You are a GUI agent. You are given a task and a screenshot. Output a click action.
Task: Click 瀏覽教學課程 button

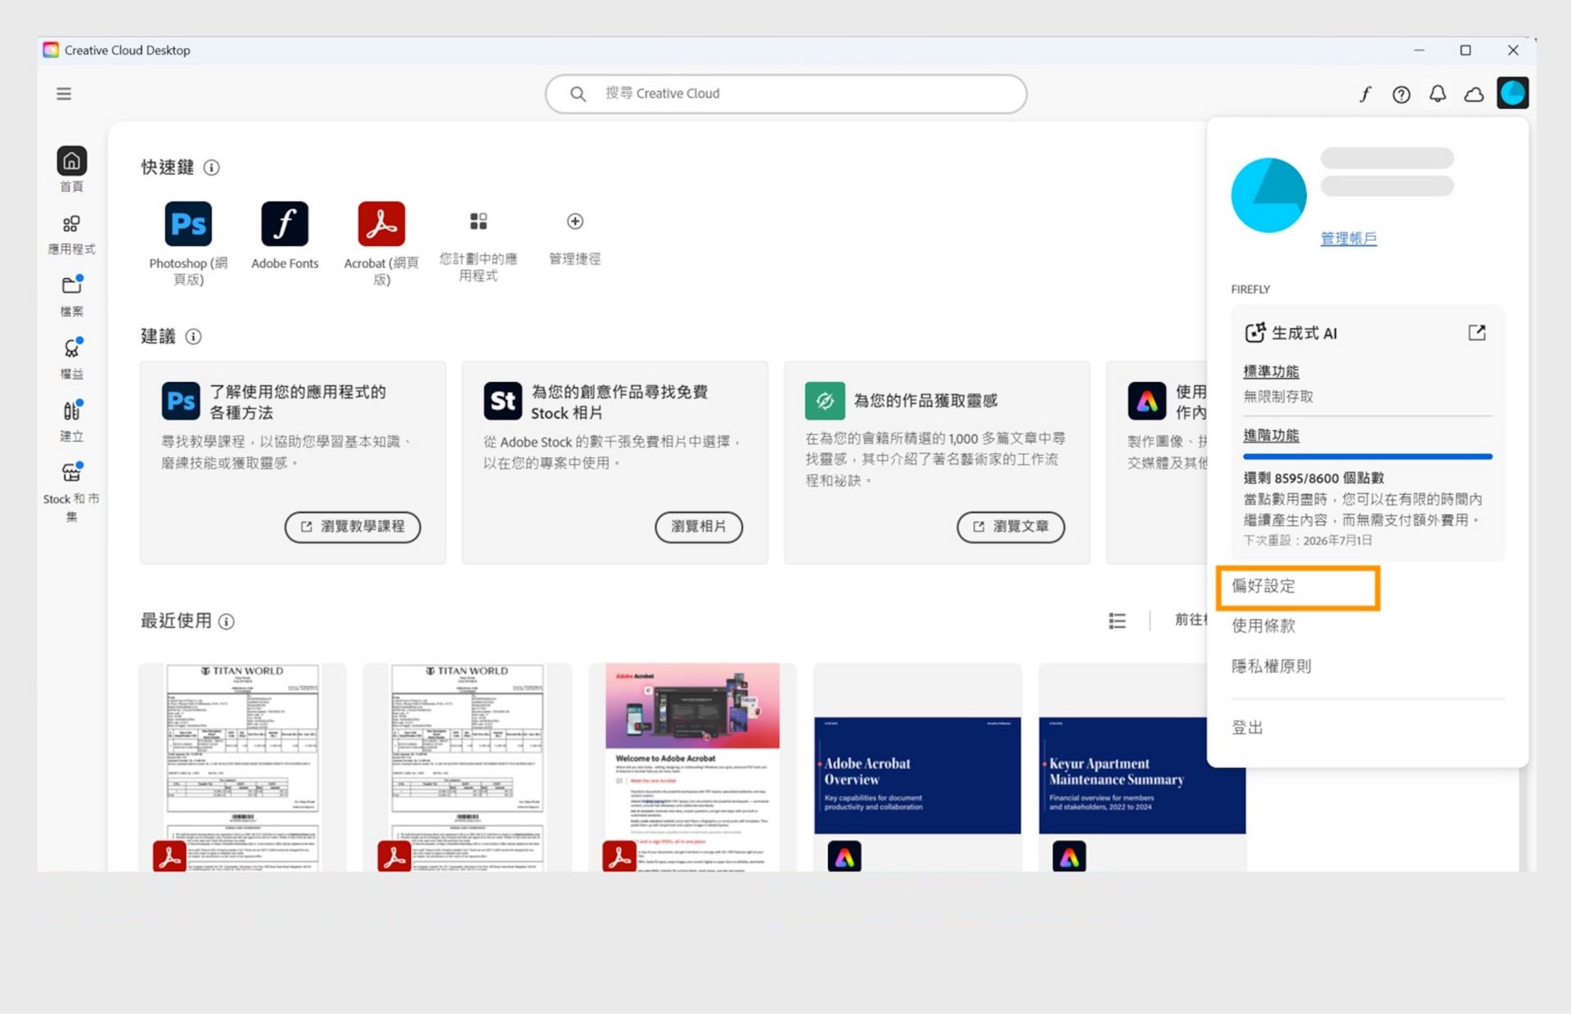tap(353, 527)
